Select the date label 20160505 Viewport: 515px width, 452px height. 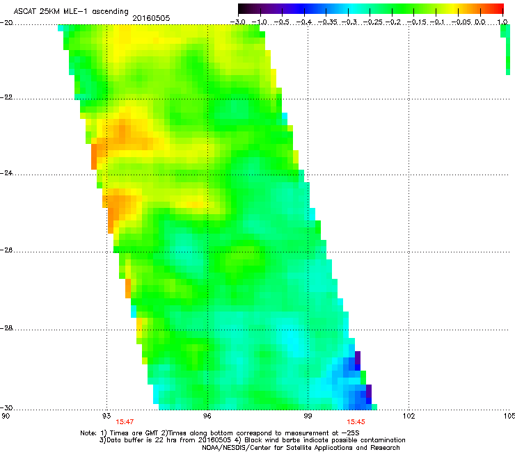151,18
